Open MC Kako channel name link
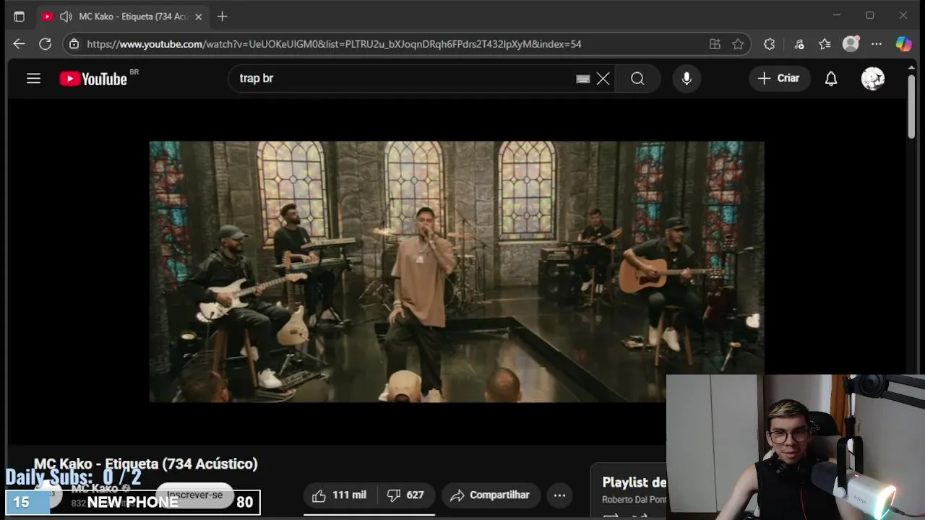 (x=95, y=489)
